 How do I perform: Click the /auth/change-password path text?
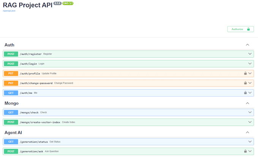coord(36,83)
